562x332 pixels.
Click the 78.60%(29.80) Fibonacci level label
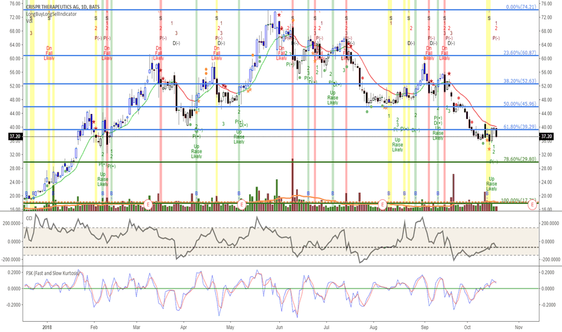tap(520, 159)
